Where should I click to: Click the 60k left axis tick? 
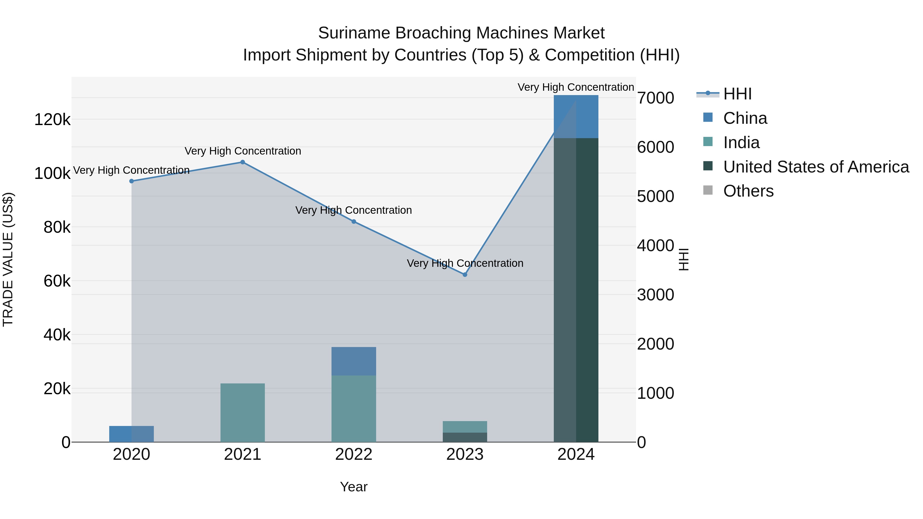(57, 281)
